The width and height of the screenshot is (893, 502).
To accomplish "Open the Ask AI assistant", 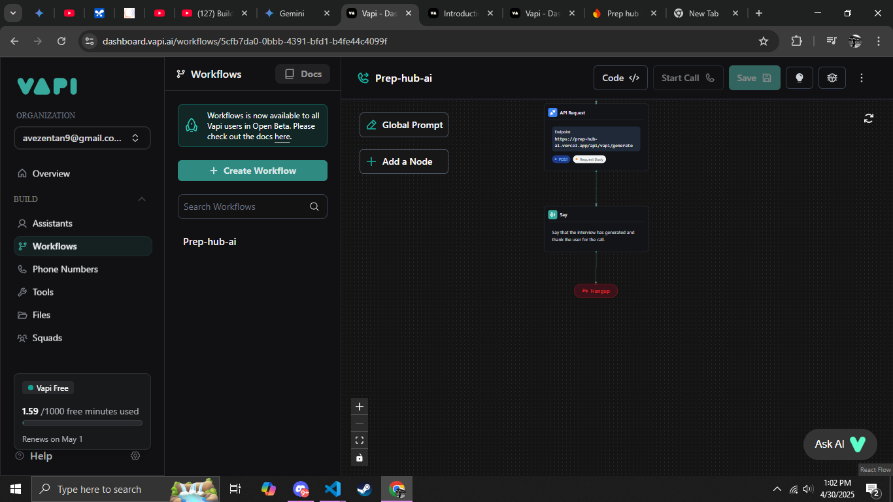I will [840, 444].
